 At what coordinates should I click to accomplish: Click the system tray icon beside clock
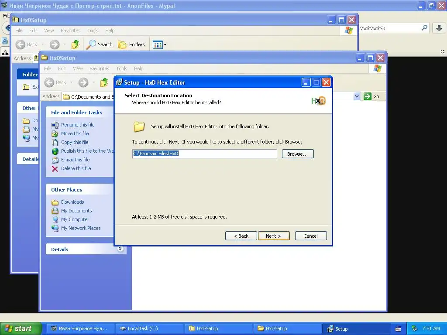(x=415, y=328)
